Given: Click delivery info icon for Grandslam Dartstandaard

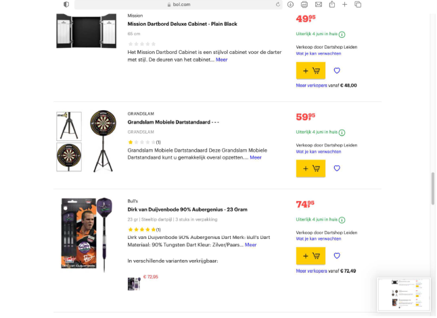Looking at the screenshot, I should [x=342, y=132].
